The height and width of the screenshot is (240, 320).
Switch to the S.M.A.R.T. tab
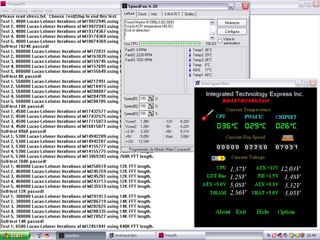(x=172, y=14)
